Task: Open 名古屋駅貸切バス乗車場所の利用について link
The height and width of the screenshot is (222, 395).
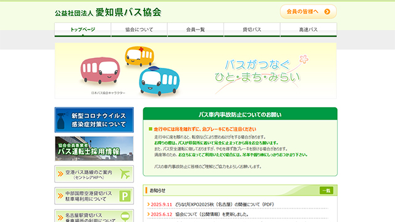Action: tap(94, 216)
